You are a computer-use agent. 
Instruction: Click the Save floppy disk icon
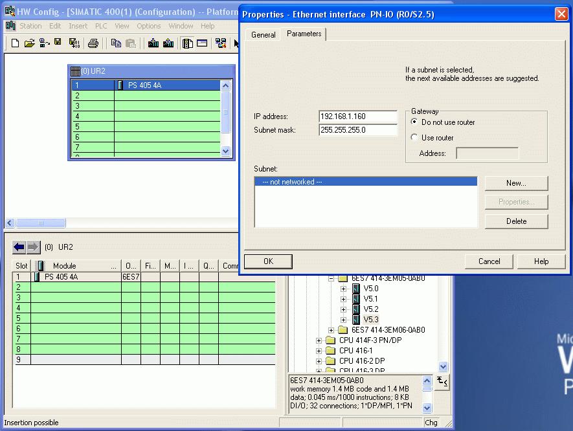tap(58, 42)
